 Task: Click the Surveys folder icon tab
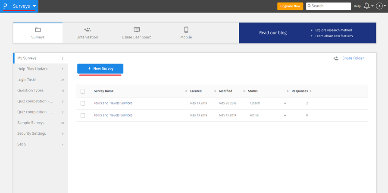38,30
